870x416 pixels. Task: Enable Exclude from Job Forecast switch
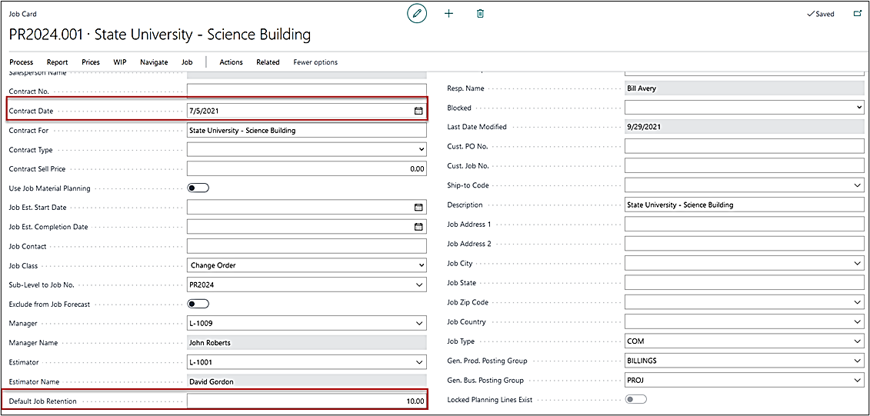coord(198,304)
